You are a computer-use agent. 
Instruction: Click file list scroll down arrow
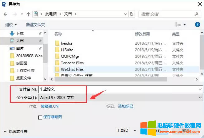202,74
